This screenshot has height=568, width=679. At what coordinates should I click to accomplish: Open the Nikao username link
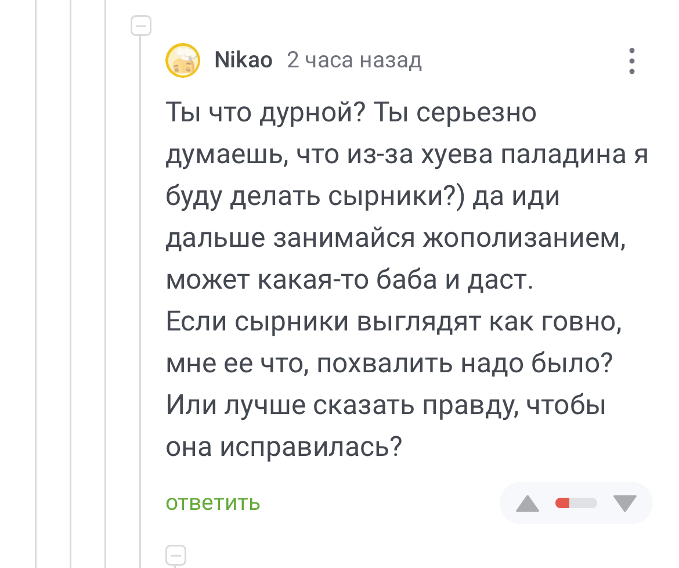(x=243, y=60)
